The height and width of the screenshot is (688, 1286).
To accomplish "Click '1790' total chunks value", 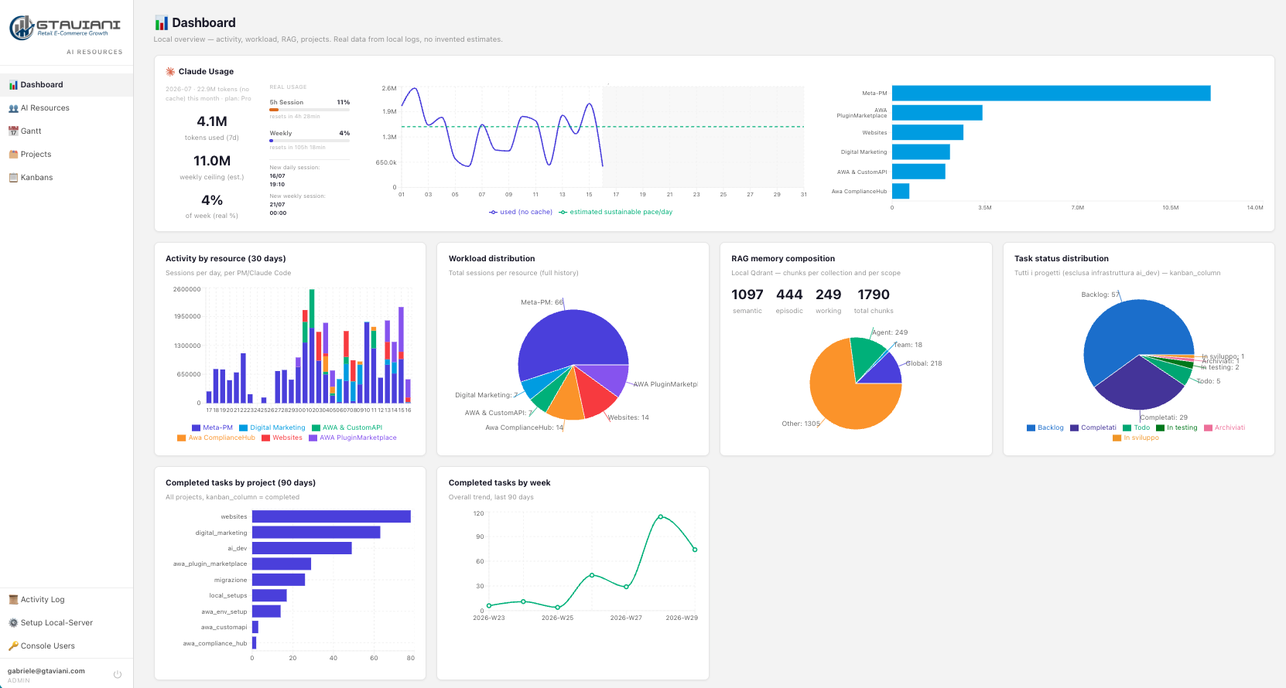I will pos(874,295).
